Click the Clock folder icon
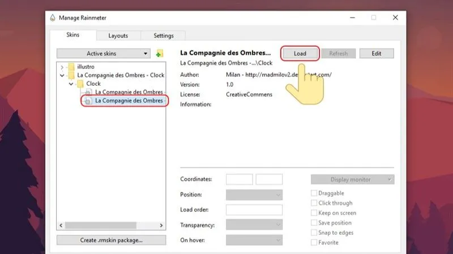 [80, 84]
